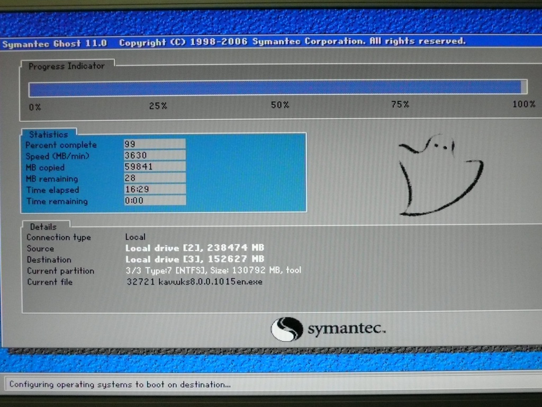Select the destination Local drive [3] entry
Viewport: 542px width, 407px height.
[195, 259]
